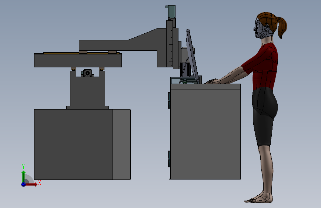Select the horizontal gantry arm
The width and height of the screenshot is (321, 208).
(x=122, y=45)
